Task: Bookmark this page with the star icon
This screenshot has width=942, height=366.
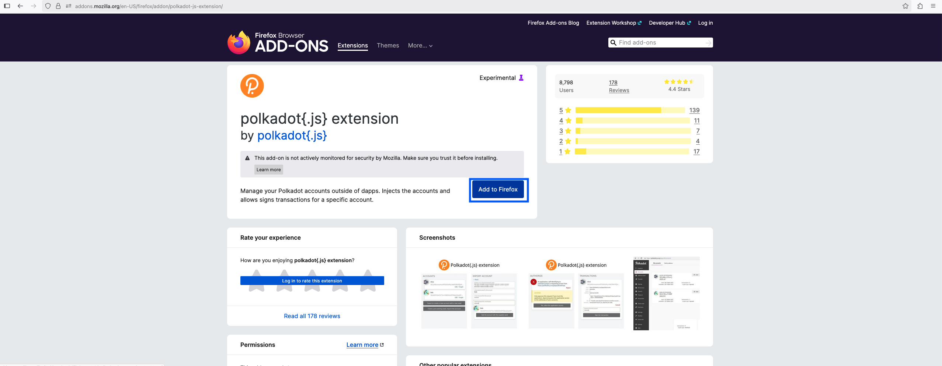Action: point(905,6)
